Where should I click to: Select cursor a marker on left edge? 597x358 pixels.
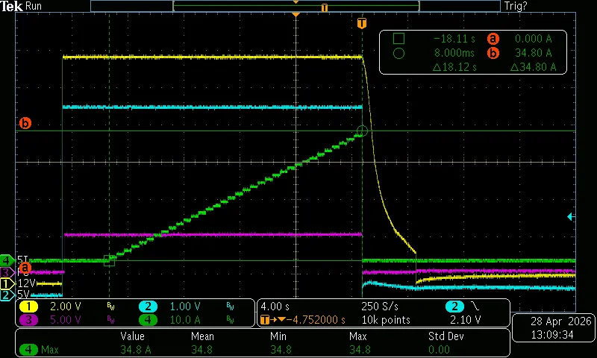[x=25, y=267]
